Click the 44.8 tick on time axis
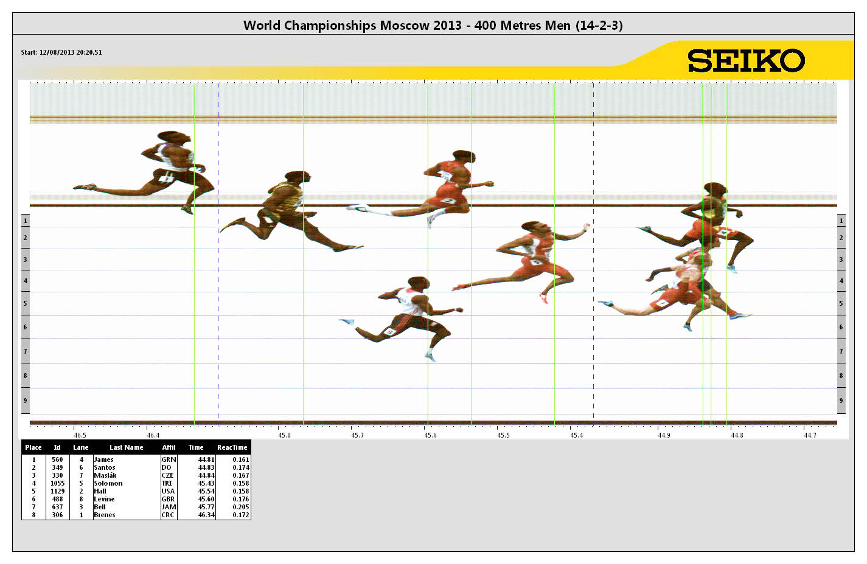 (737, 435)
